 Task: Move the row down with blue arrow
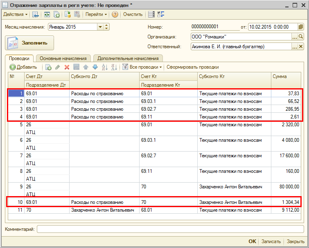[95, 67]
